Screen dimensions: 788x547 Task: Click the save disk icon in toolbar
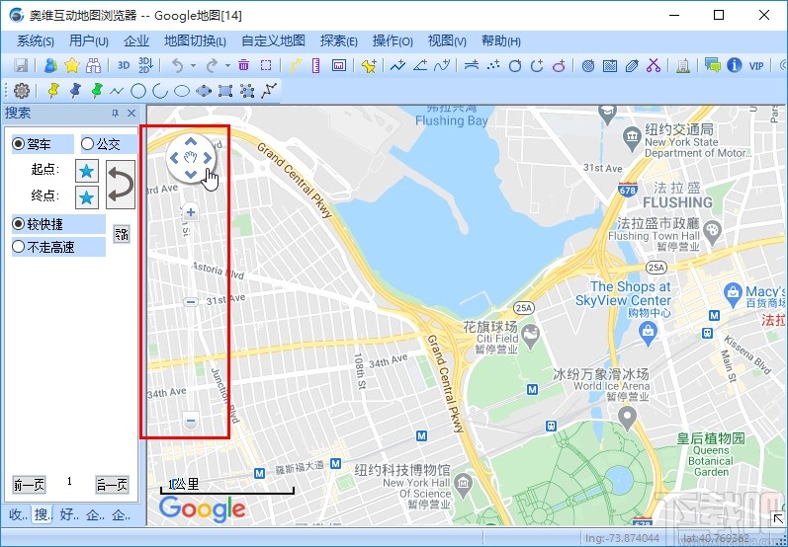pos(21,65)
